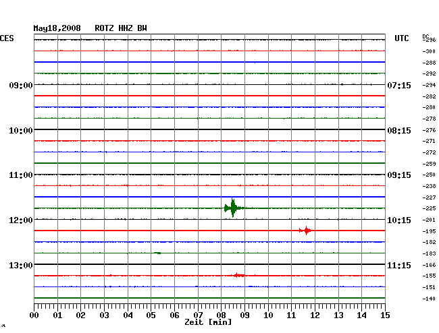The width and height of the screenshot is (439, 333).
Task: Click the 12 minute axis label
Action: pyautogui.click(x=315, y=315)
